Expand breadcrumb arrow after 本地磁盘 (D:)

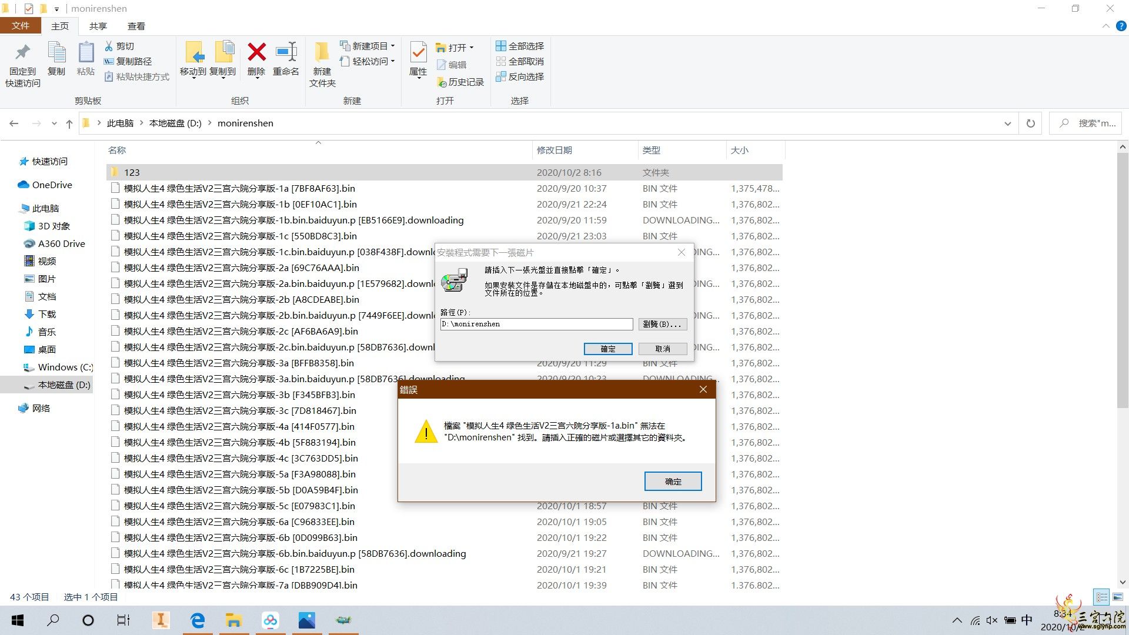pos(209,123)
